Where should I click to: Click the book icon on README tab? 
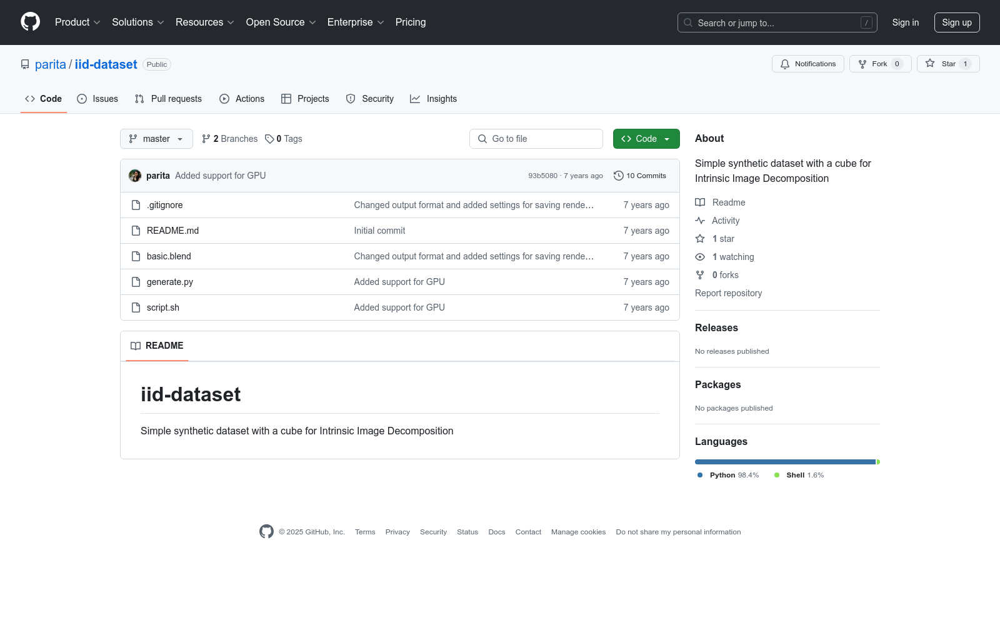point(136,346)
